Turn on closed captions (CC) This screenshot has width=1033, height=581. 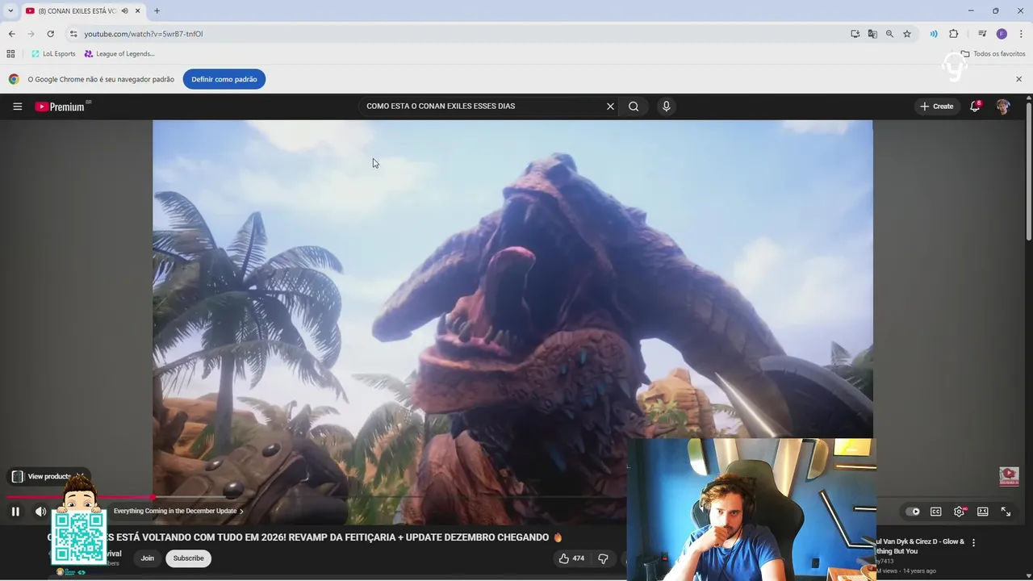pyautogui.click(x=936, y=512)
